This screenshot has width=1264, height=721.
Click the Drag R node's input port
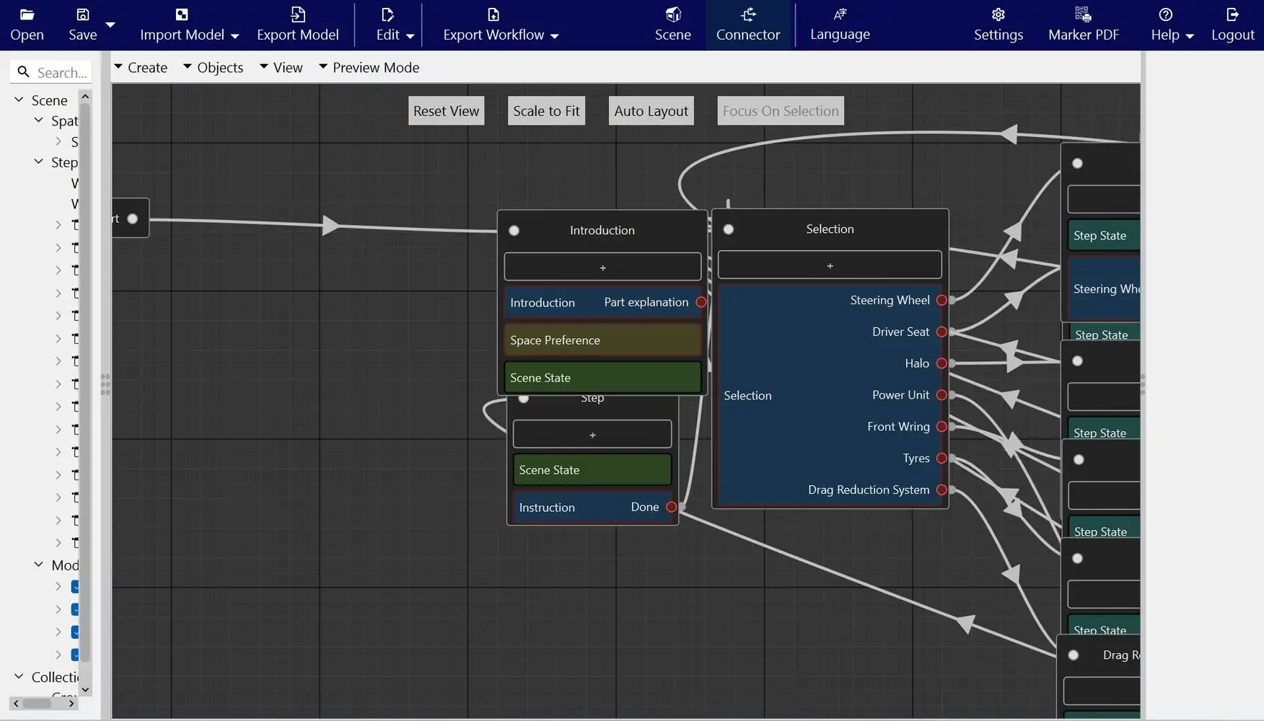pos(1074,655)
